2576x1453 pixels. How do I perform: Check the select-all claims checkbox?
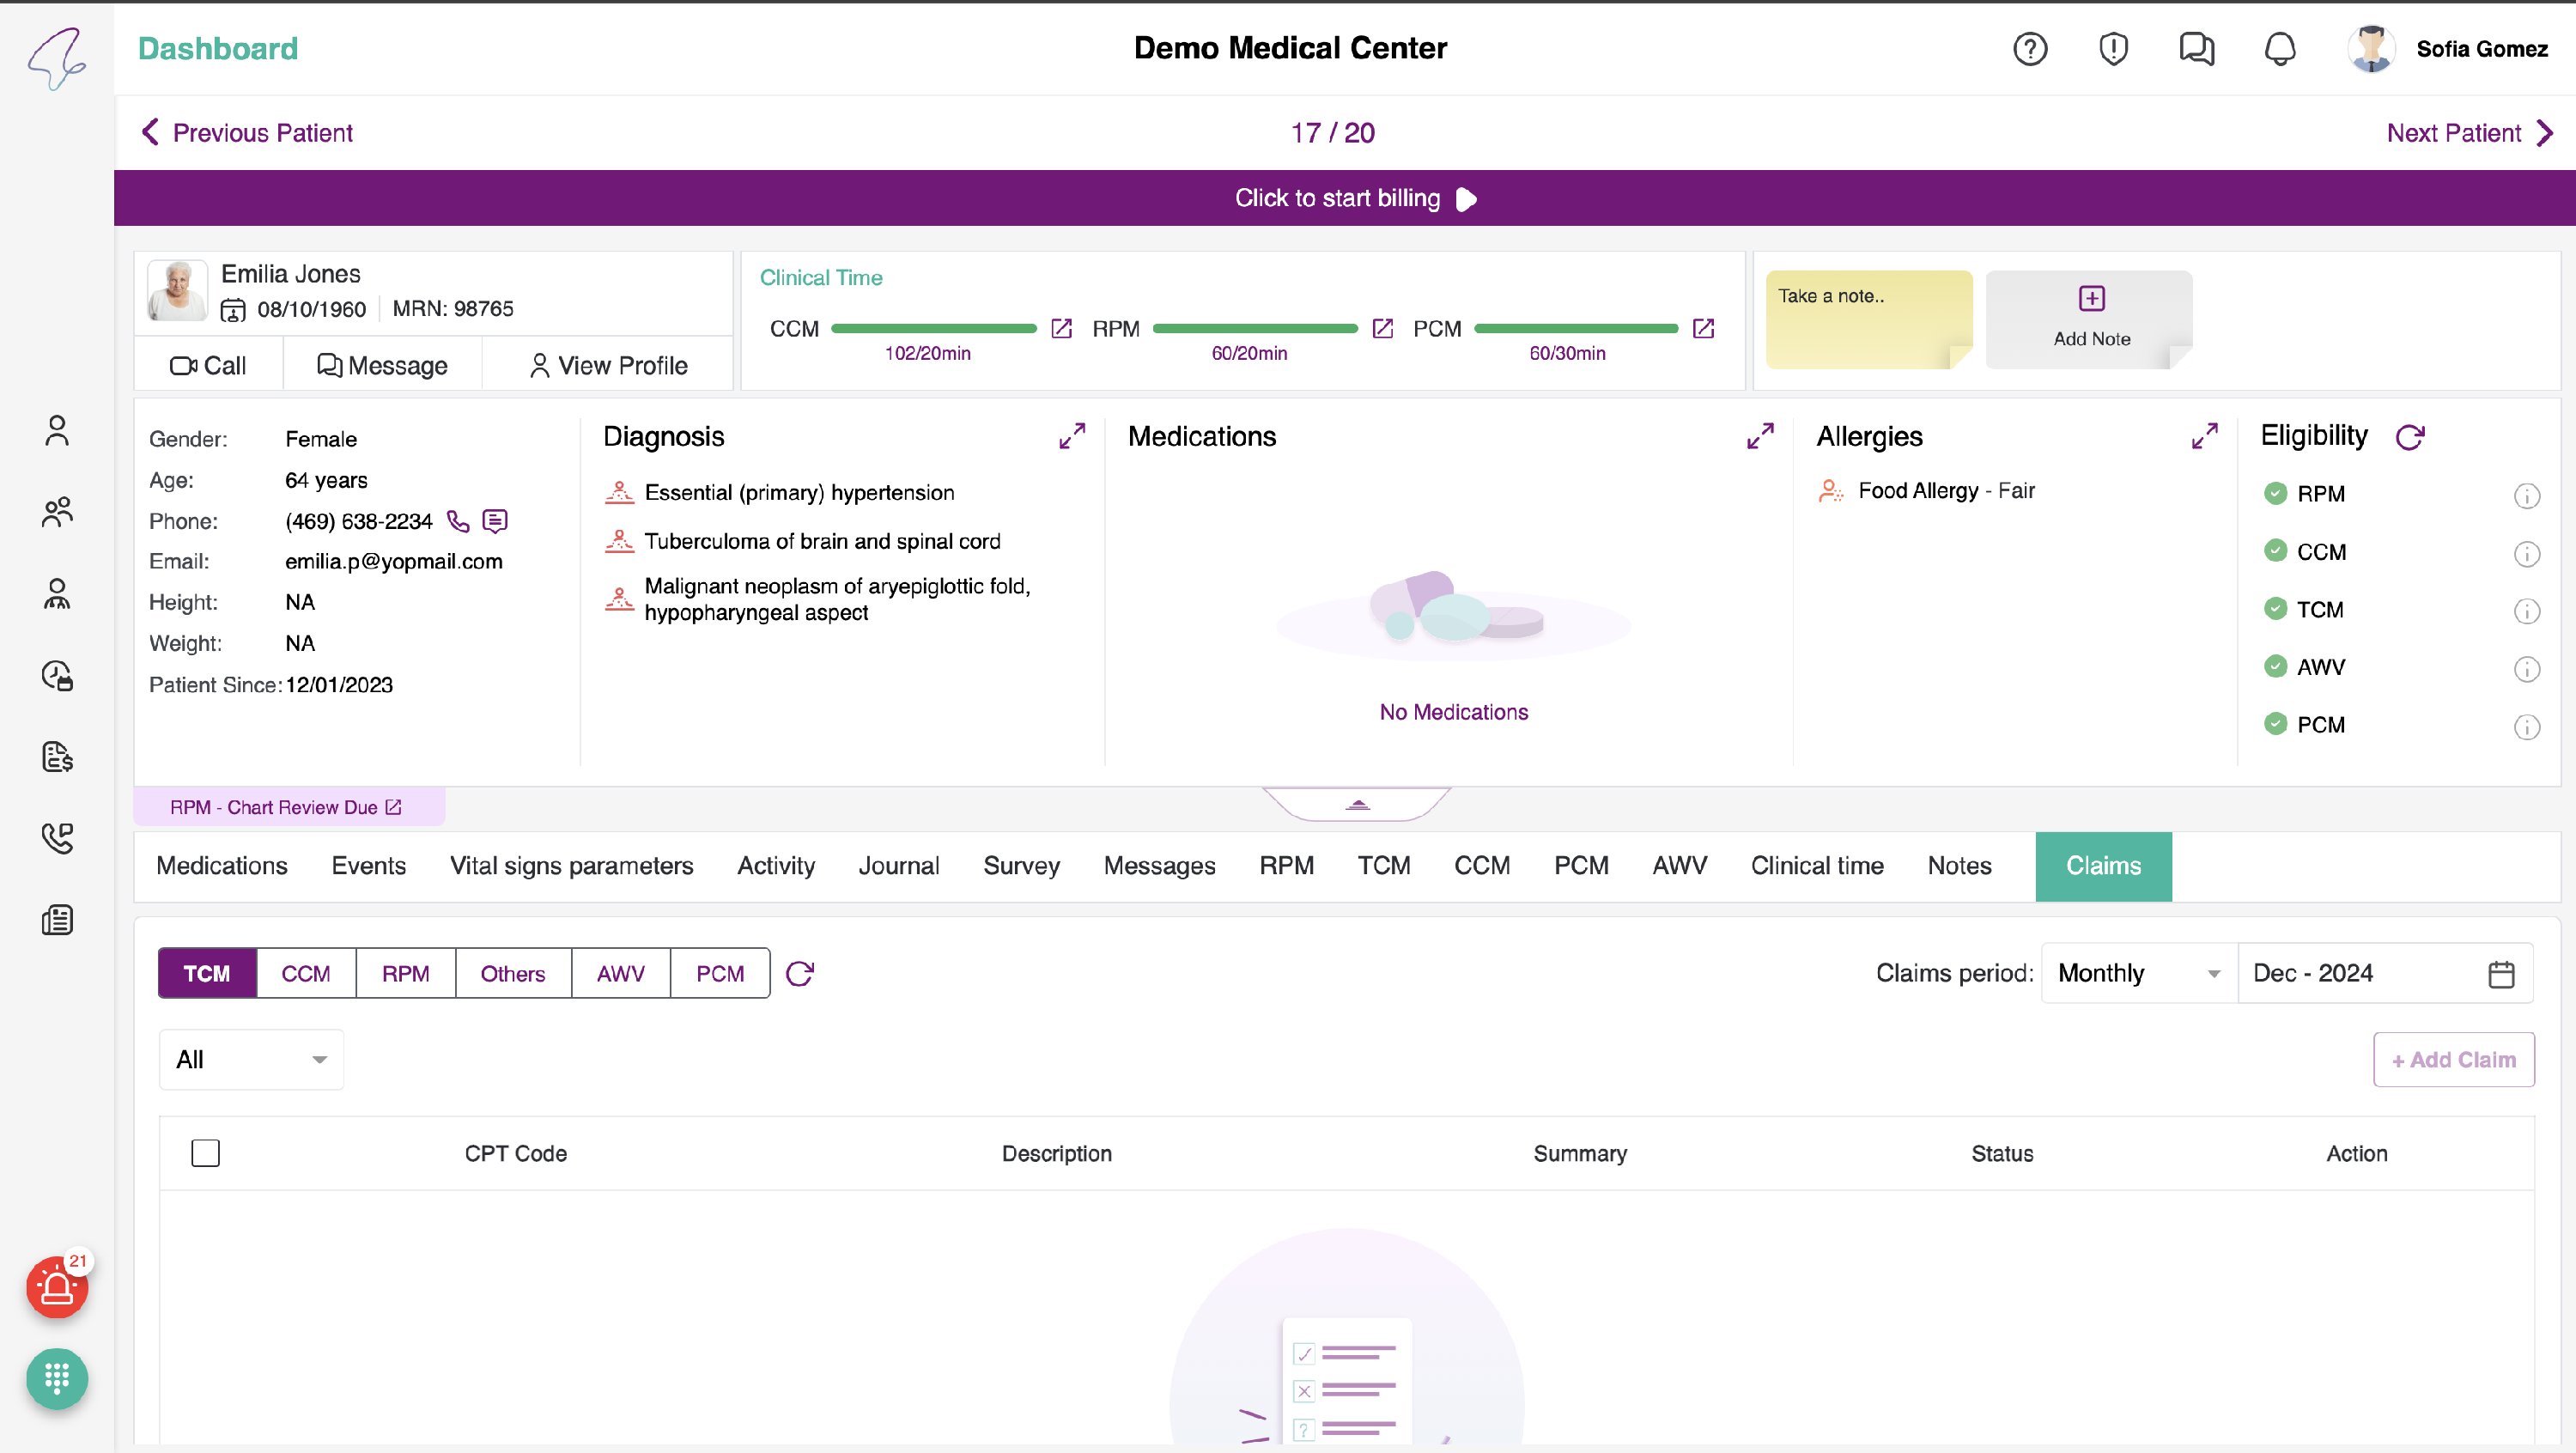(205, 1153)
